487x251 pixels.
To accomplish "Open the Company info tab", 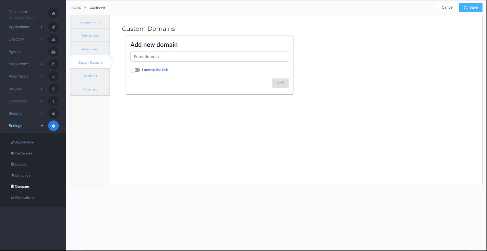I will pos(90,22).
